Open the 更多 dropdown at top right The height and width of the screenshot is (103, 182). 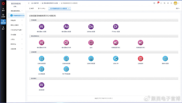click(178, 9)
